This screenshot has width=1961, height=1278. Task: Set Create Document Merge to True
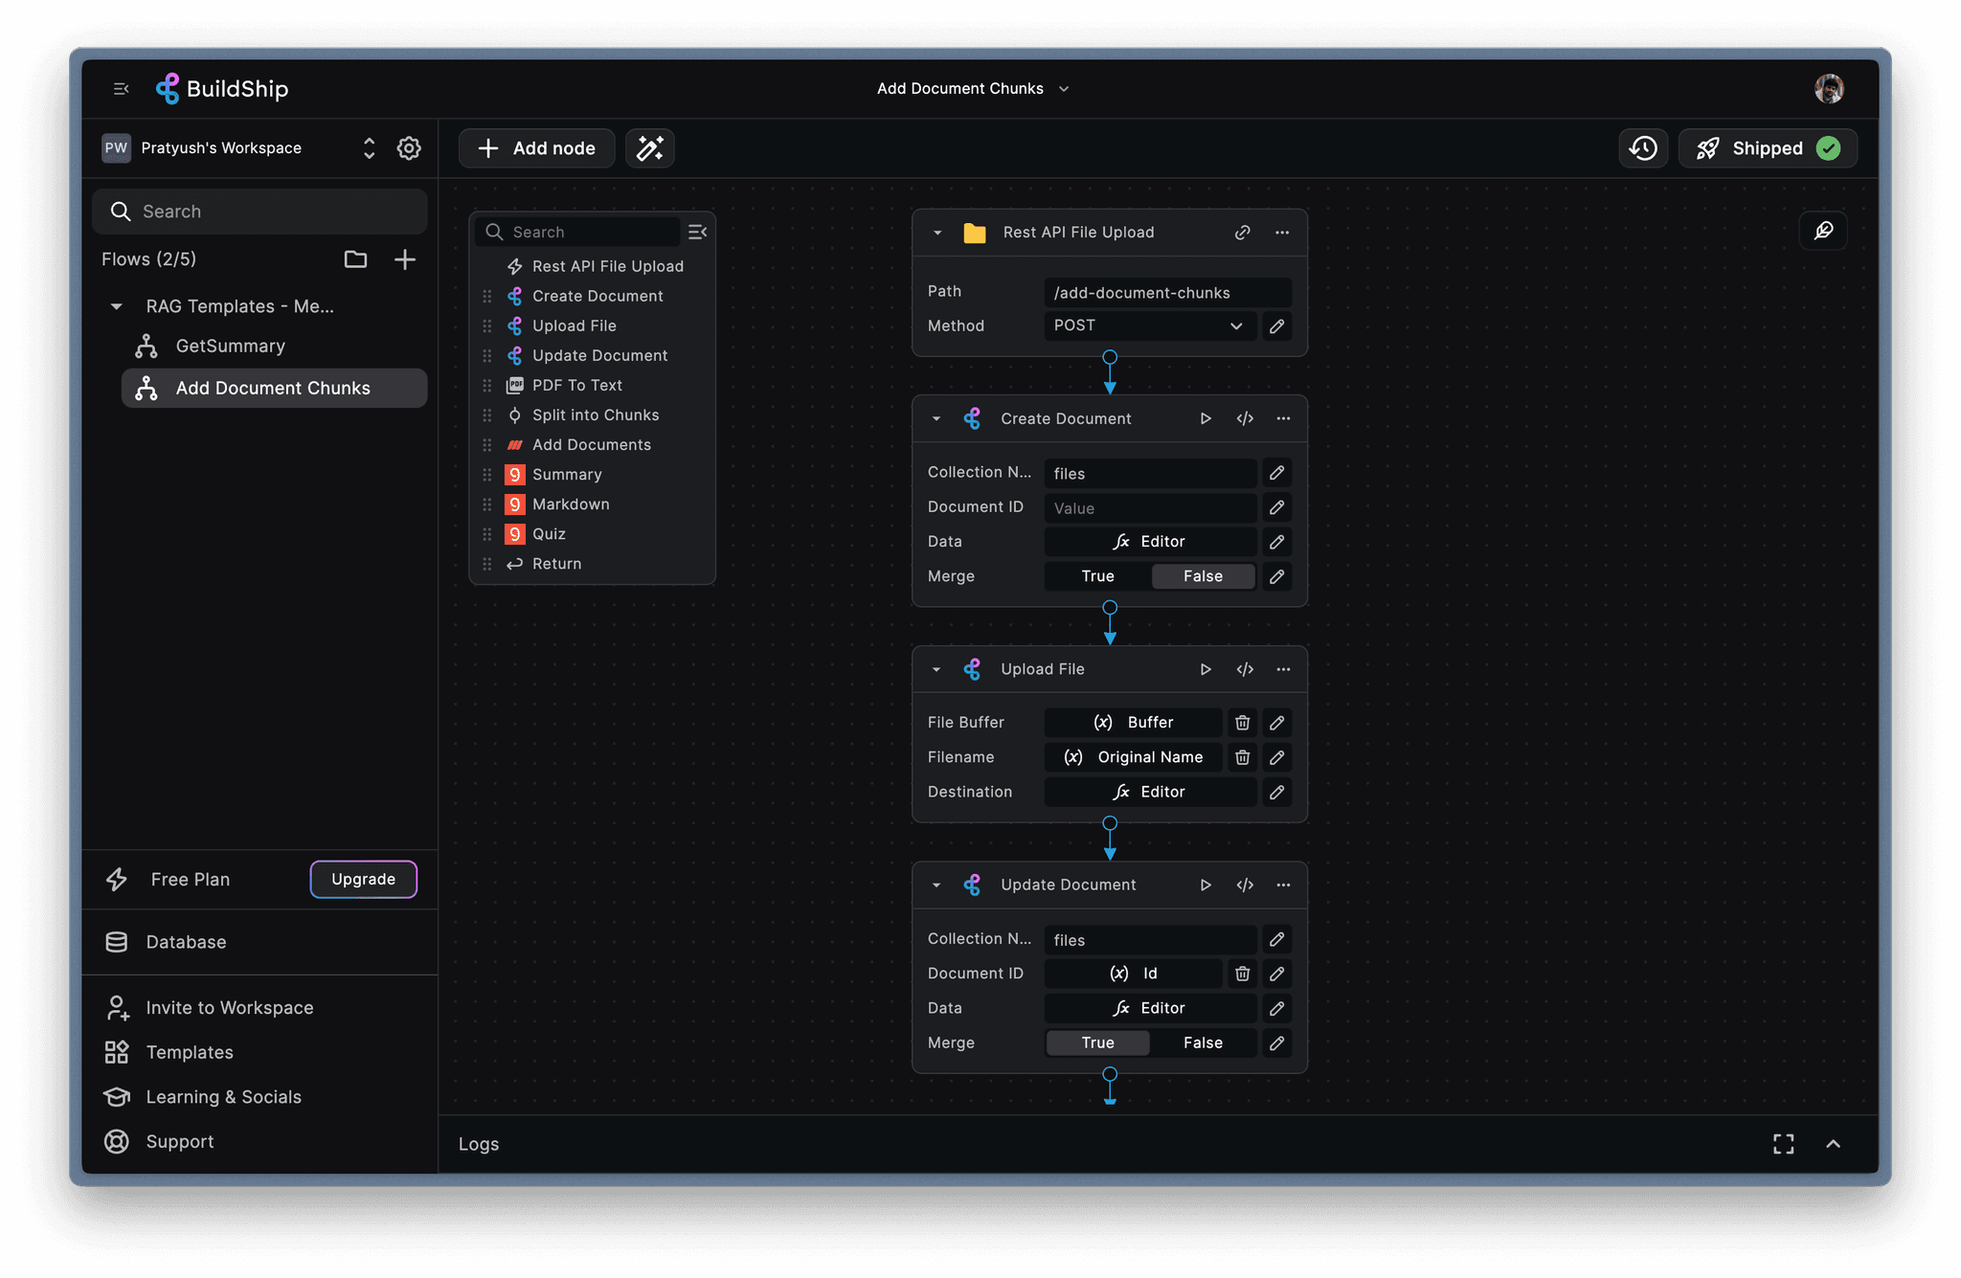pyautogui.click(x=1097, y=576)
